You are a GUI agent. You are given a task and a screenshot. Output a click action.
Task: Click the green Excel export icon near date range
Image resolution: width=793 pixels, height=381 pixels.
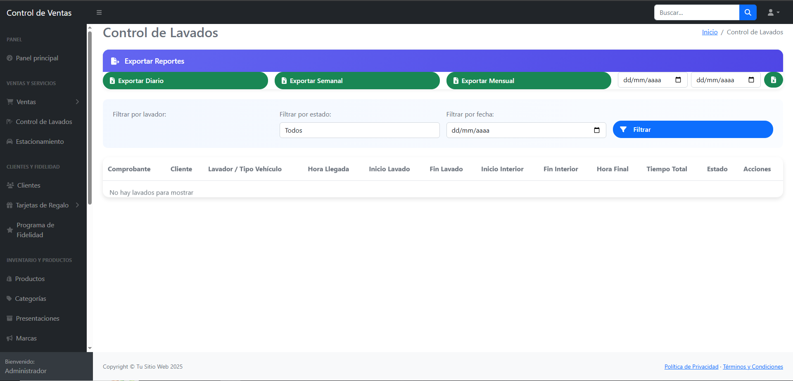(x=773, y=80)
